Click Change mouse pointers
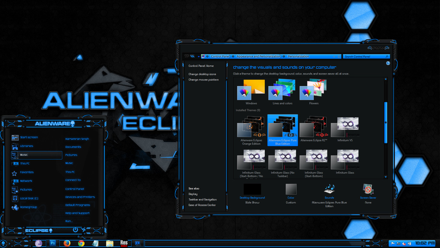Screen dimensions: 440x248 [x=204, y=80]
